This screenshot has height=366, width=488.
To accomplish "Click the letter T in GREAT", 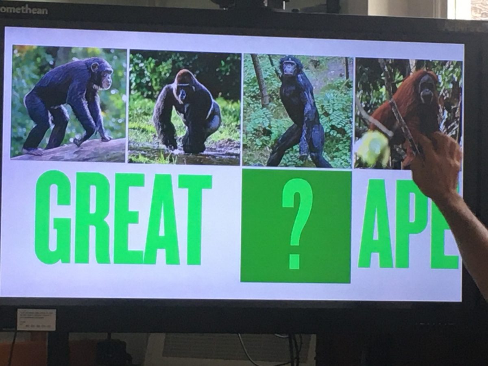I will (195, 220).
